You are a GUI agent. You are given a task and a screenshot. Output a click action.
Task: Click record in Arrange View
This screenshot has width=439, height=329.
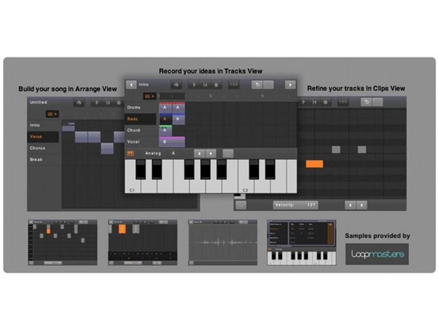(x=119, y=102)
